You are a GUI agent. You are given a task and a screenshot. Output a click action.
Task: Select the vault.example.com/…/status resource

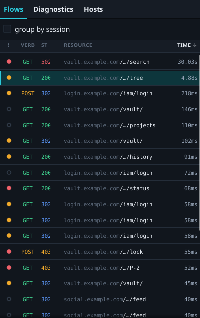(x=106, y=188)
